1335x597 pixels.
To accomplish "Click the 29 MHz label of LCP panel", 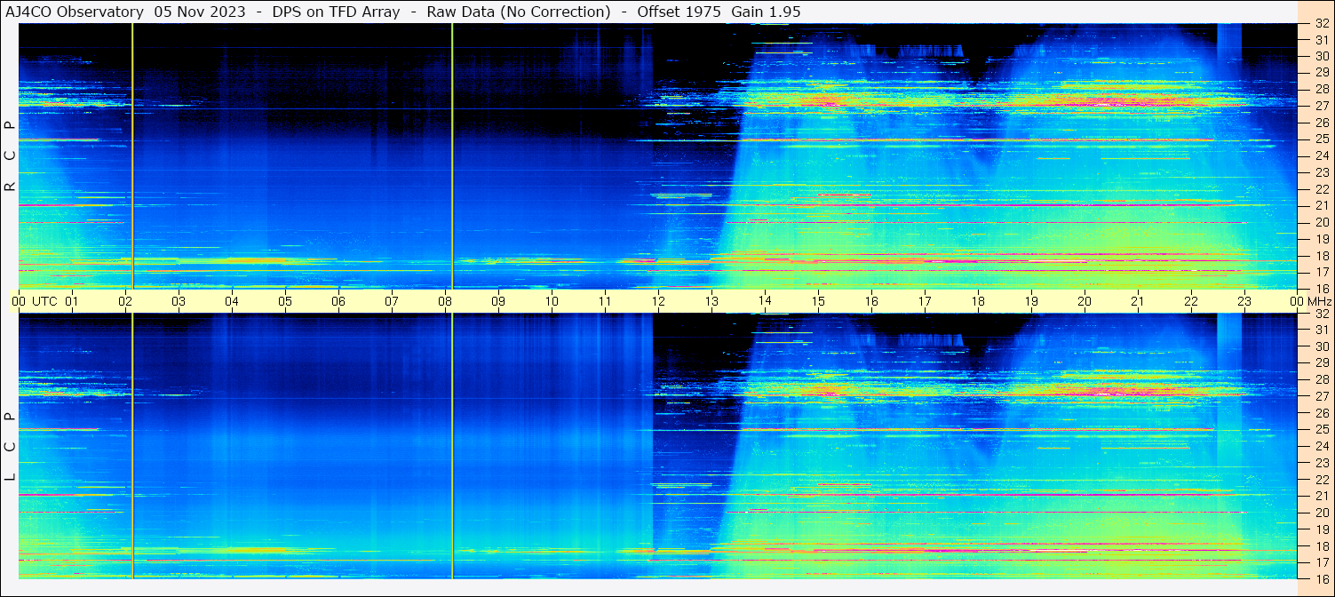I will click(1321, 363).
